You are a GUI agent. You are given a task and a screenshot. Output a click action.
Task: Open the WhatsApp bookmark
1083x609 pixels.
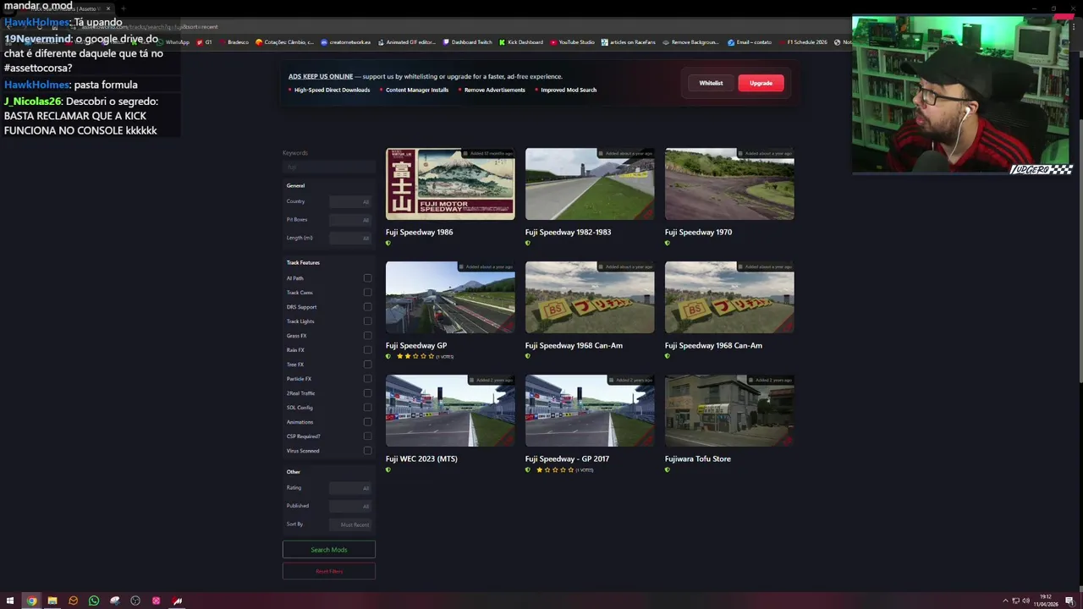pyautogui.click(x=173, y=42)
